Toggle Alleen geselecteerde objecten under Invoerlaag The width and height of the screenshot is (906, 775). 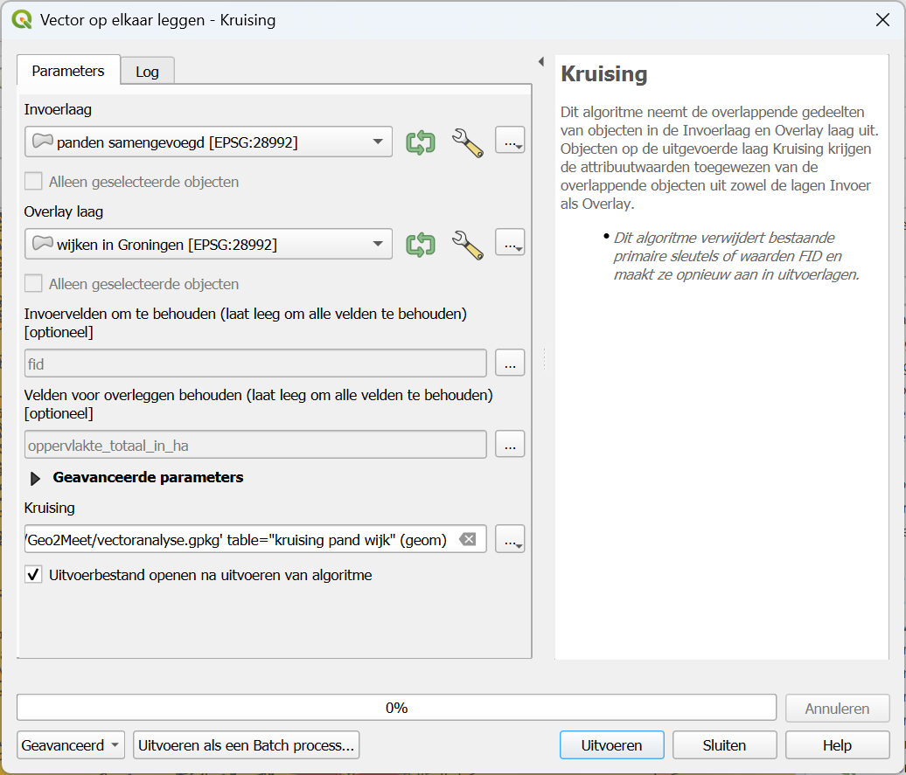pos(33,182)
